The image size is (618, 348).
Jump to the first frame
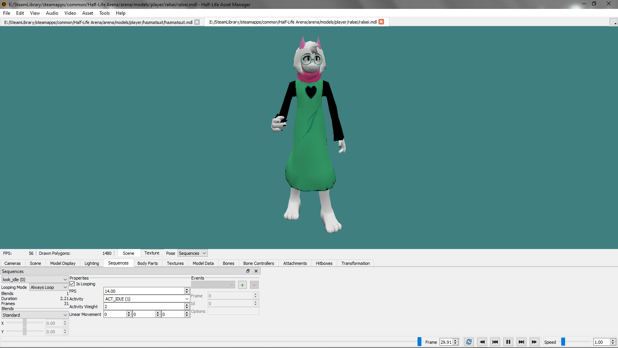[x=495, y=342]
